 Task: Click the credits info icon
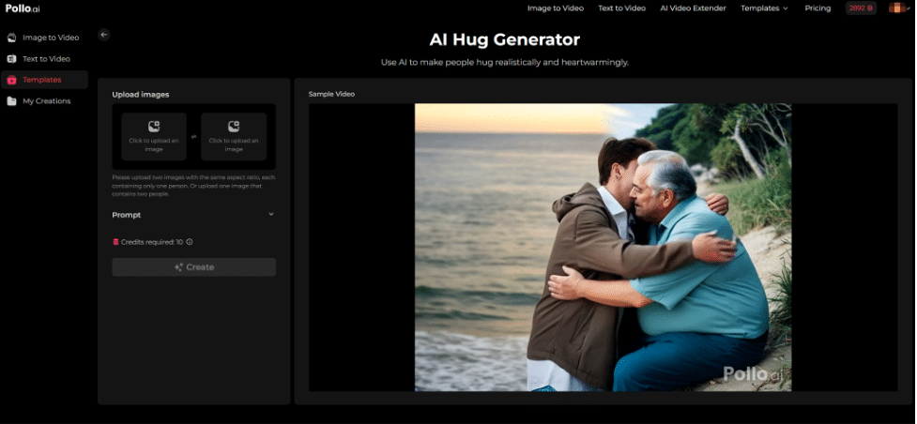190,242
